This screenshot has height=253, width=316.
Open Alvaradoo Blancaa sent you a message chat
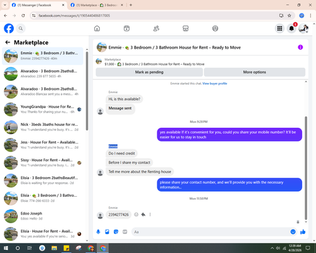click(x=42, y=92)
